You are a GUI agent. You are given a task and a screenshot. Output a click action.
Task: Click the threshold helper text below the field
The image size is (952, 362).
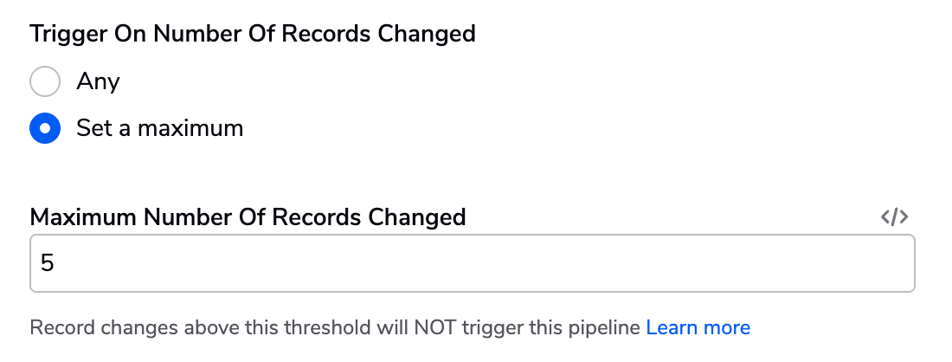[335, 328]
